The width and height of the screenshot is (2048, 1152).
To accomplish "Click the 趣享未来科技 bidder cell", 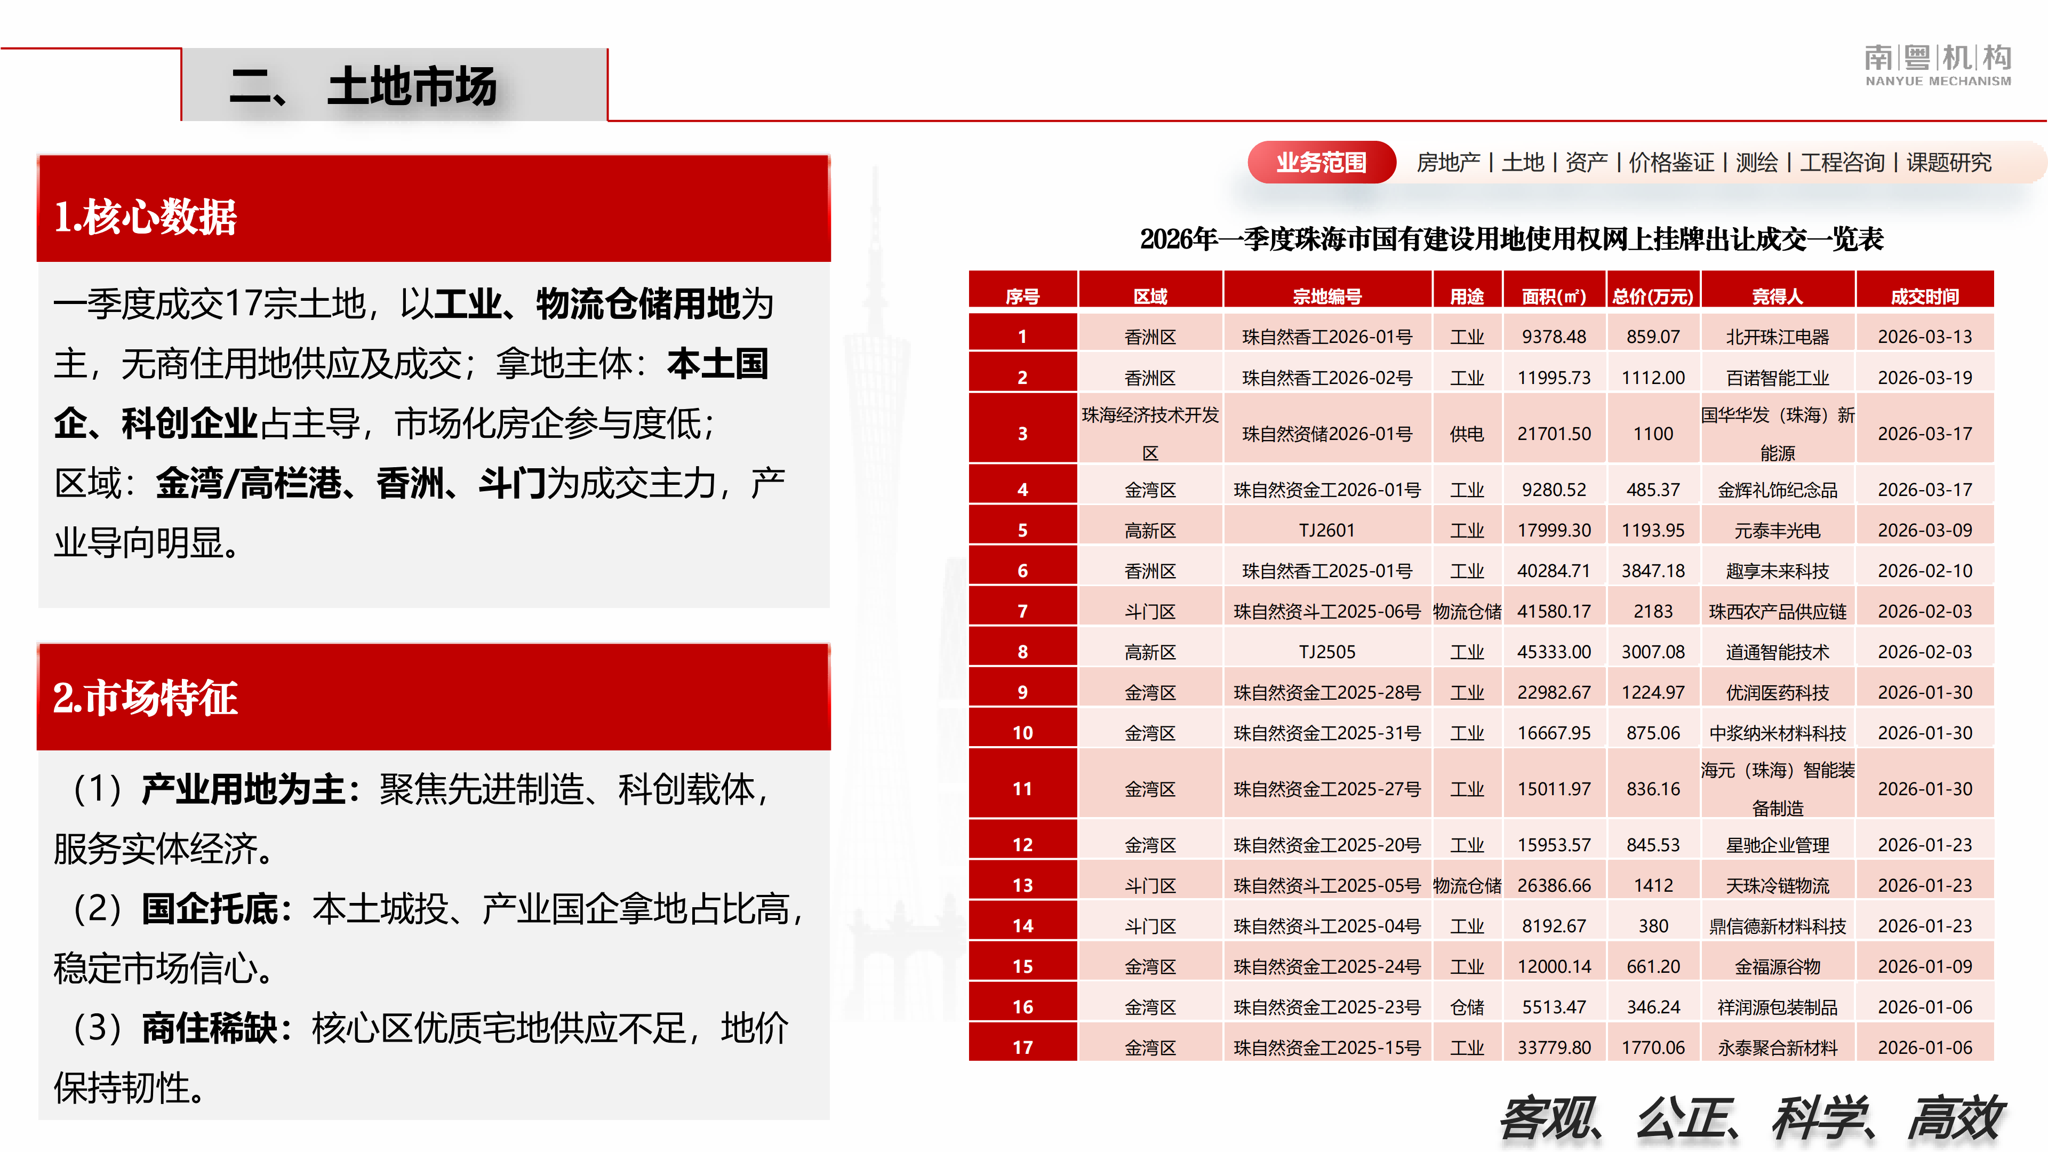I will click(x=1777, y=570).
